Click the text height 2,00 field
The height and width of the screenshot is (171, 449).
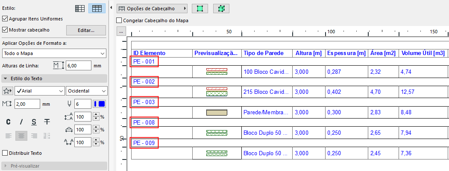point(27,104)
